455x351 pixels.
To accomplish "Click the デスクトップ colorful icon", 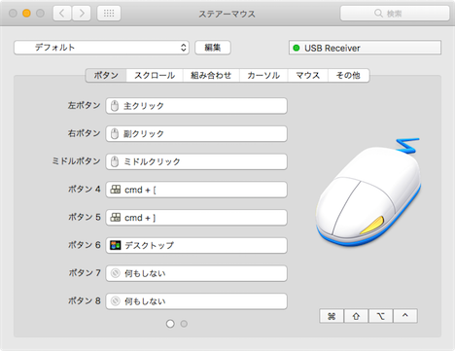I will click(116, 245).
